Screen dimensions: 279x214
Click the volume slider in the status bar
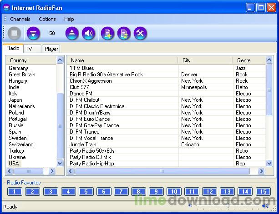pyautogui.click(x=228, y=206)
